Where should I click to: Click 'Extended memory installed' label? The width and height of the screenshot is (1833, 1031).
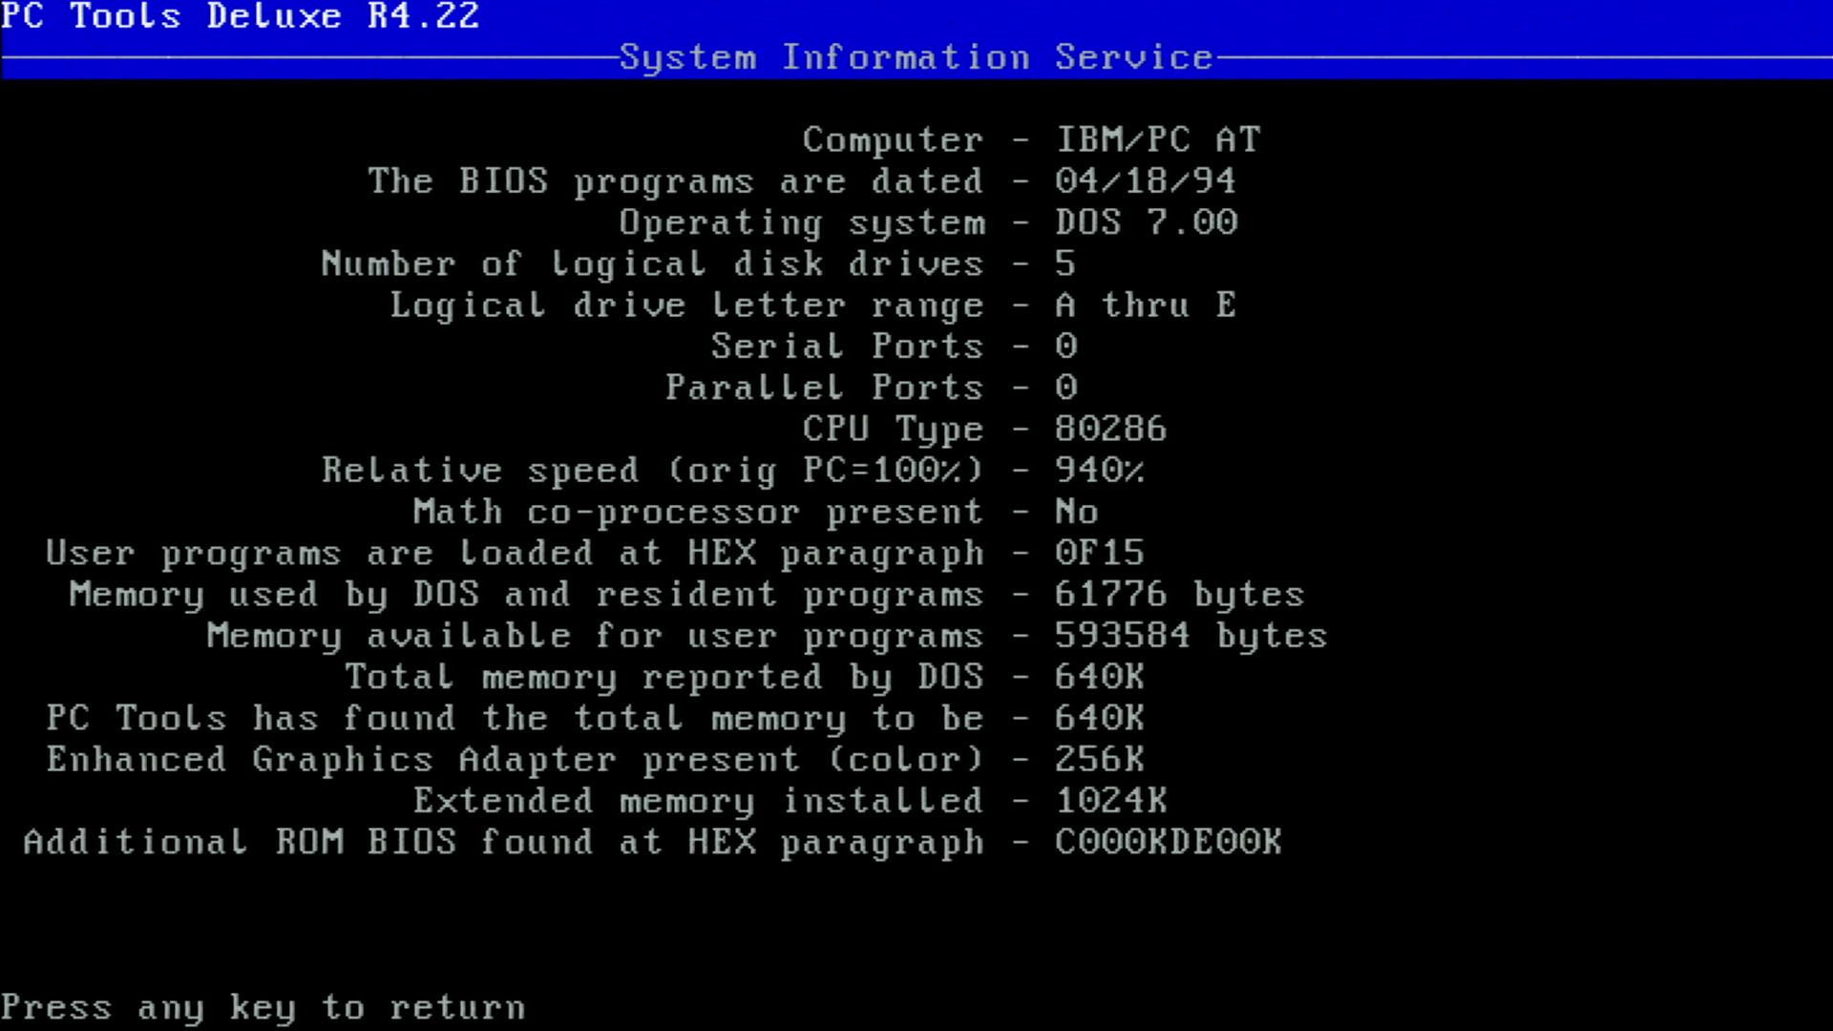(x=699, y=801)
